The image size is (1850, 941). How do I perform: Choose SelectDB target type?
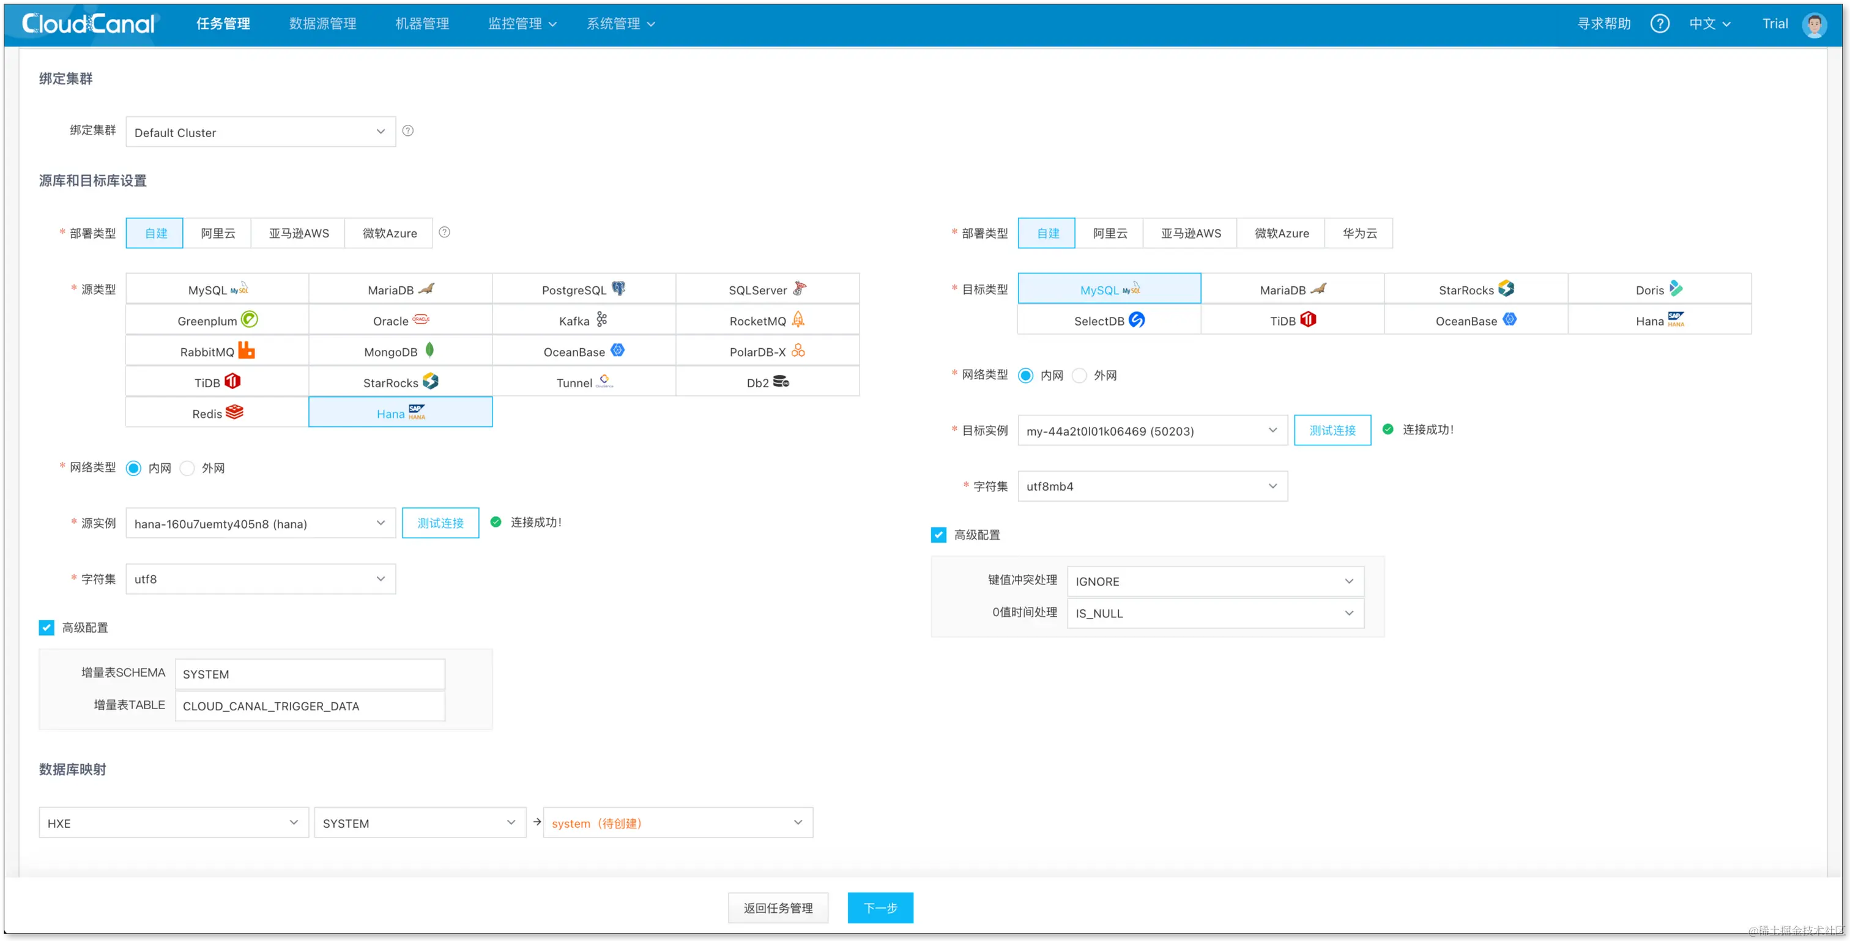[1110, 321]
